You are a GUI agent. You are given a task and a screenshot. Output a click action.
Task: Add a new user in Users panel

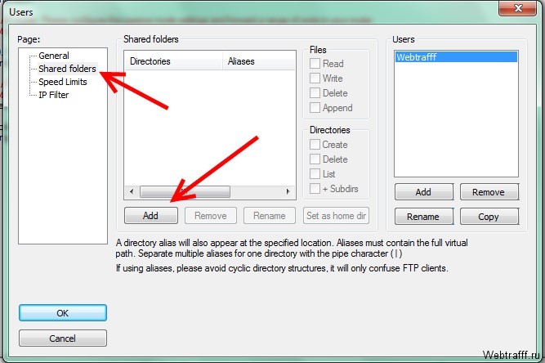click(424, 192)
